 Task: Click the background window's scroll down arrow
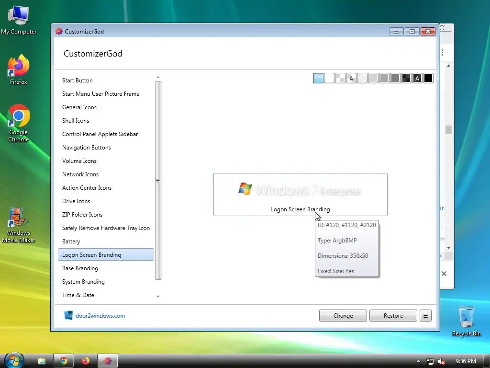[449, 248]
